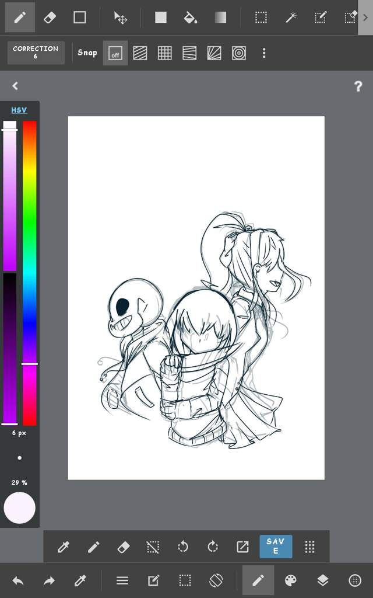Screen dimensions: 373x598
Task: Redo last action
Action: pos(49,581)
